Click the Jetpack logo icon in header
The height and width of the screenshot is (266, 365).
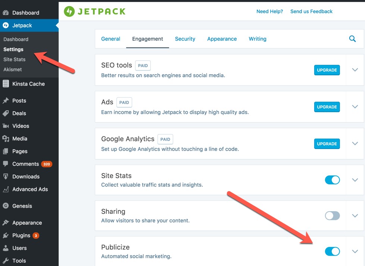(69, 12)
